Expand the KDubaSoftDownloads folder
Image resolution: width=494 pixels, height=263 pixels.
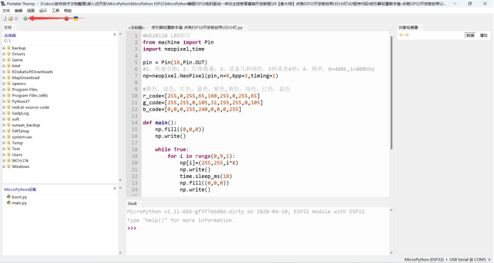coord(4,71)
